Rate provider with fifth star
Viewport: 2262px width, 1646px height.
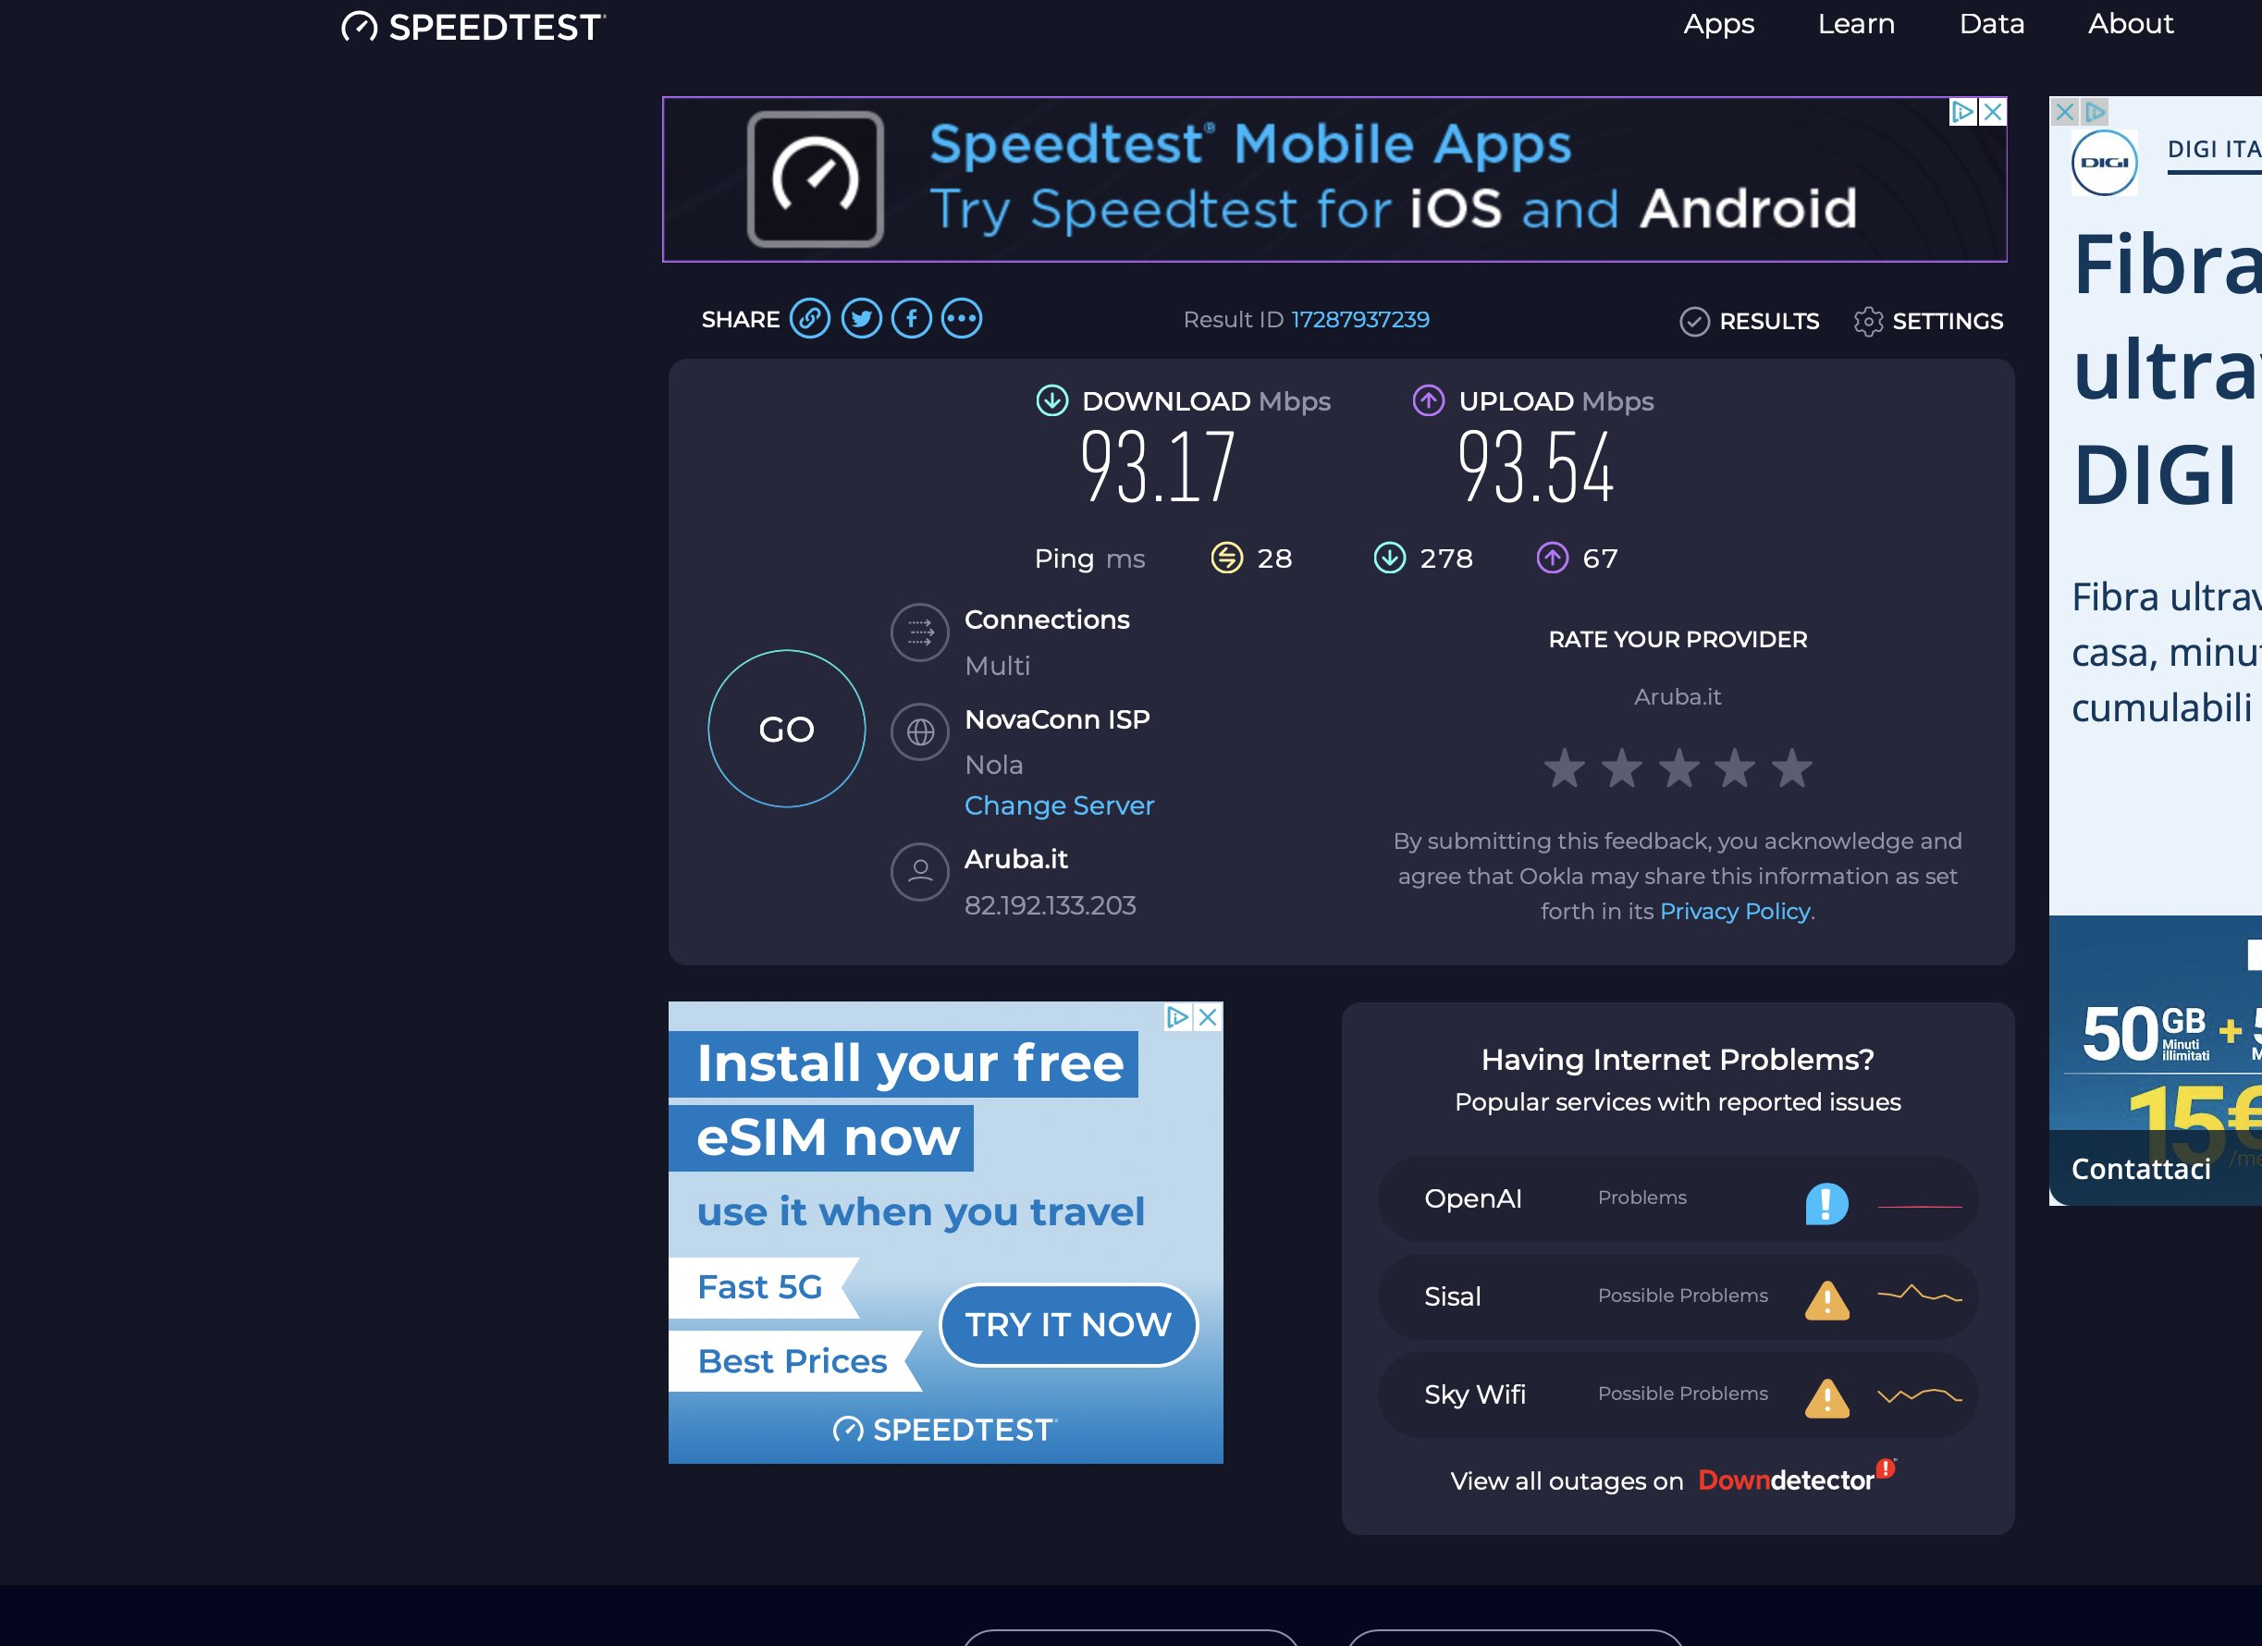1791,768
